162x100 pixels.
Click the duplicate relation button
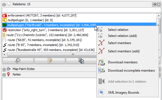[x=81, y=61]
